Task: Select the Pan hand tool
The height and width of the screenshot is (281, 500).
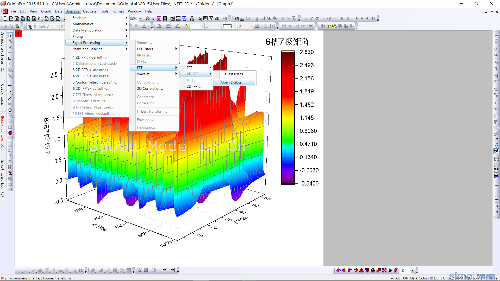Action: point(10,110)
